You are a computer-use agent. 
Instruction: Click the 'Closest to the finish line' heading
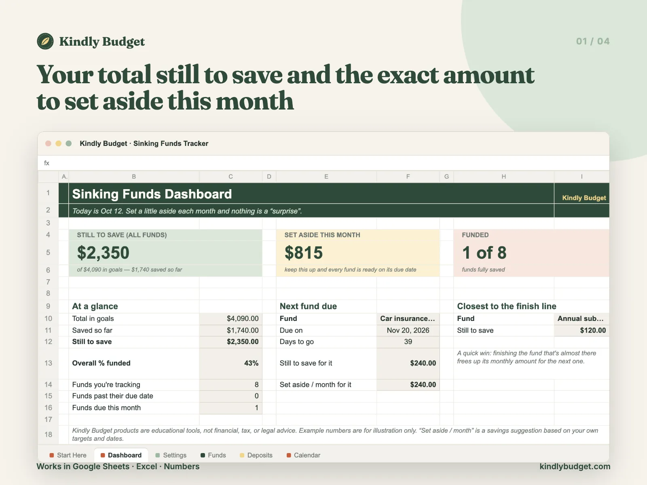point(507,306)
